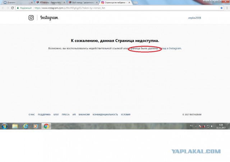Click the Instagram camera logo icon
Screen dimensions: 230x162
(31, 18)
